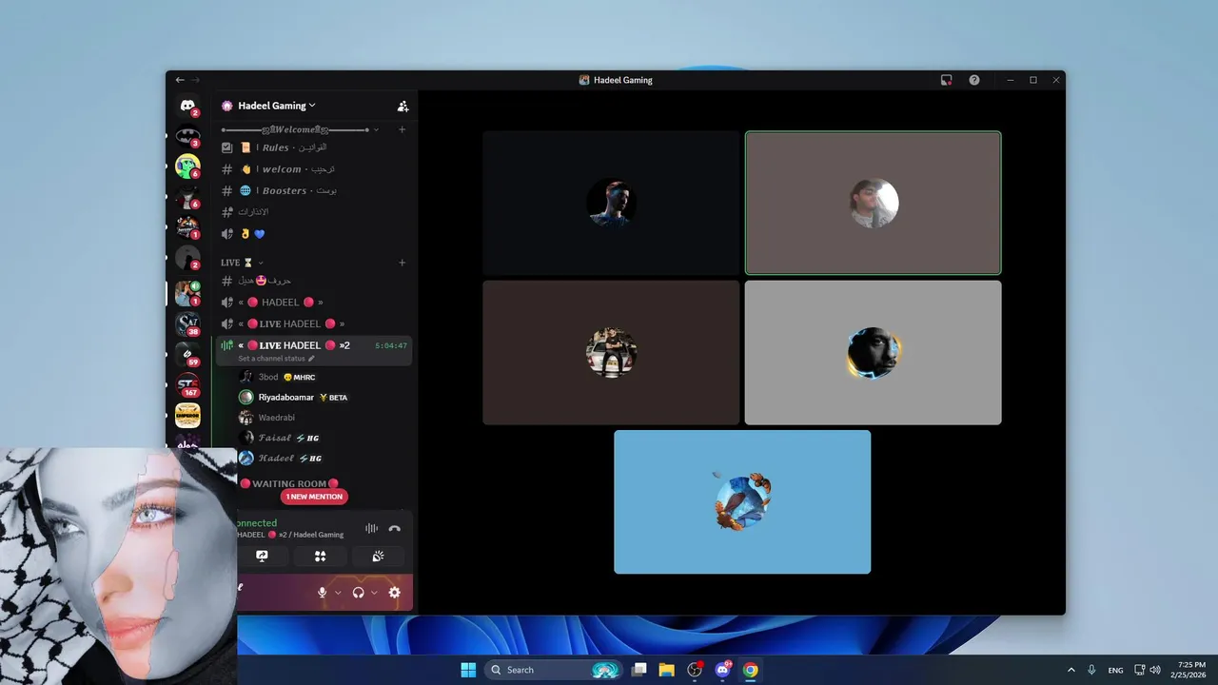This screenshot has width=1218, height=685.
Task: Click the invite people icon beside Hadeel Gaming
Action: pos(403,106)
